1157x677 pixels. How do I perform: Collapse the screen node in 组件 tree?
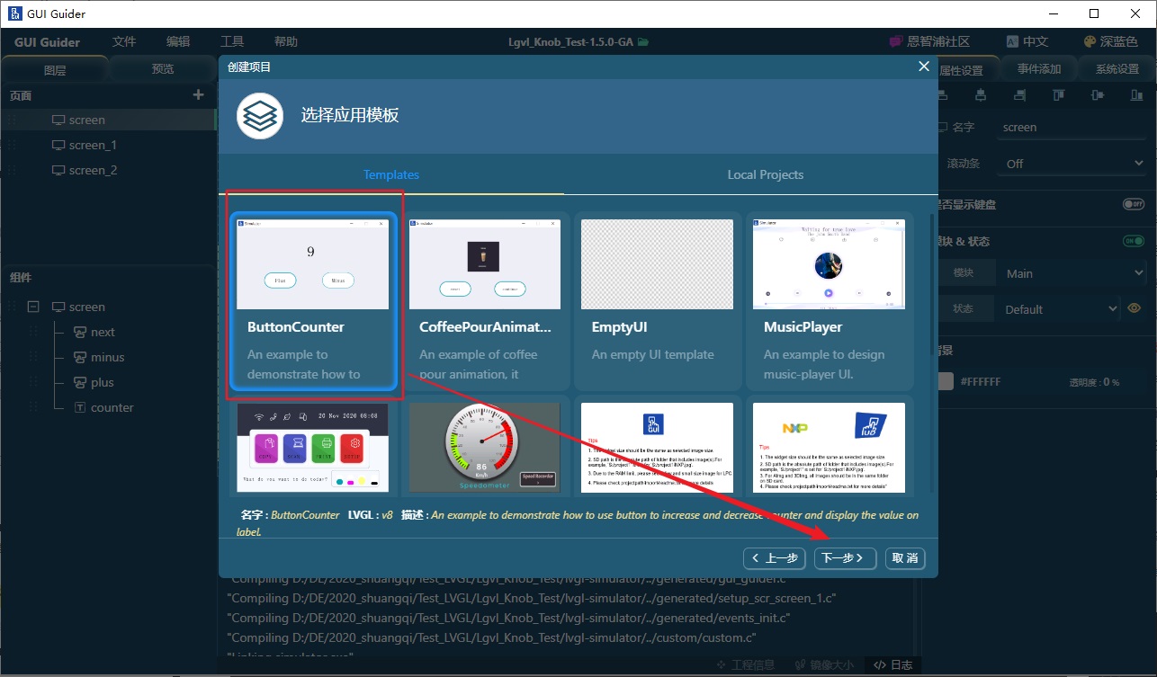pyautogui.click(x=33, y=307)
